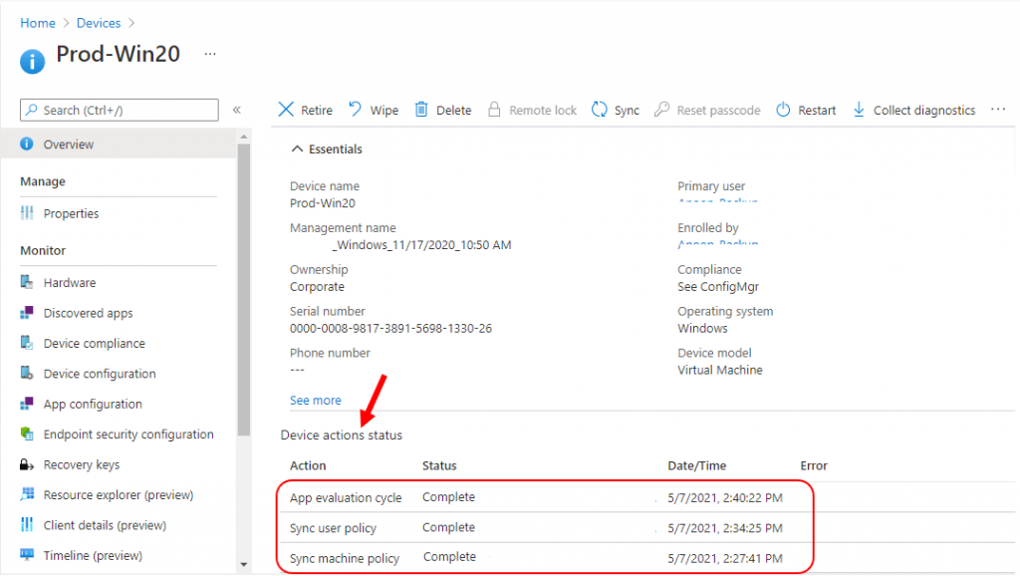Click the Overview info icon in sidebar

27,144
